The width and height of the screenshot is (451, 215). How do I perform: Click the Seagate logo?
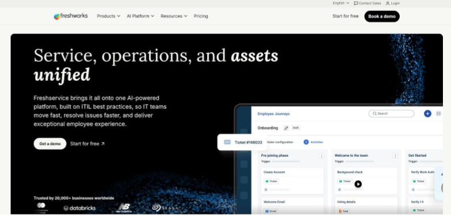(167, 208)
